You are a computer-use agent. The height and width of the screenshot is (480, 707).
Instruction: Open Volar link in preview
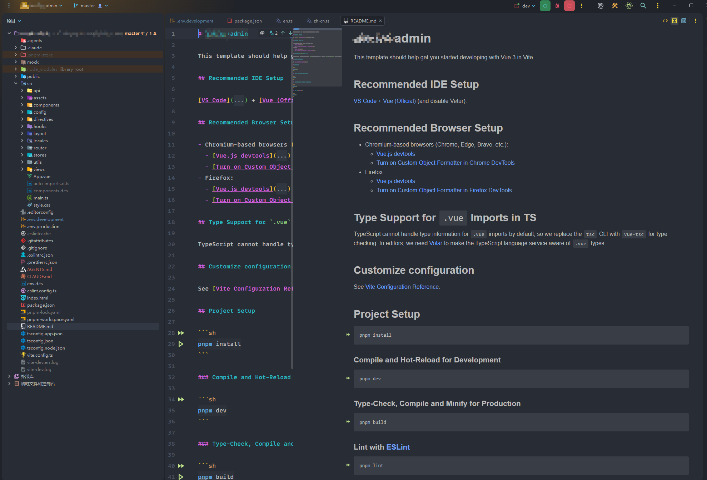435,243
